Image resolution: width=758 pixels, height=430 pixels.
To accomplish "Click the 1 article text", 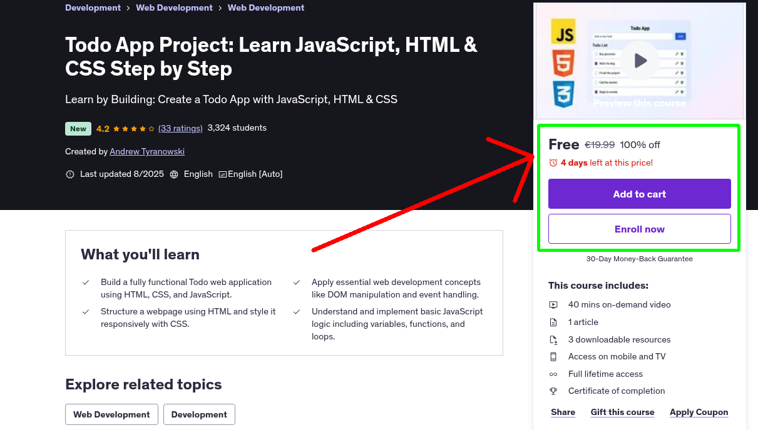I will [x=583, y=322].
